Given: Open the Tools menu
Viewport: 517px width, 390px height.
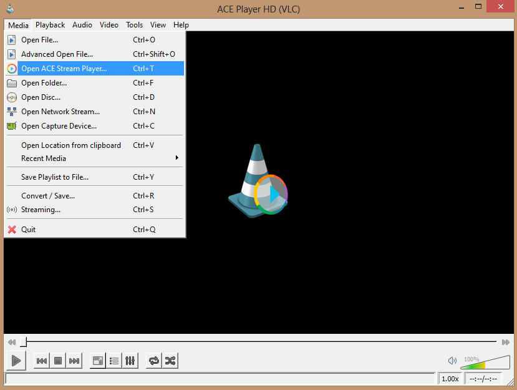Looking at the screenshot, I should 134,25.
